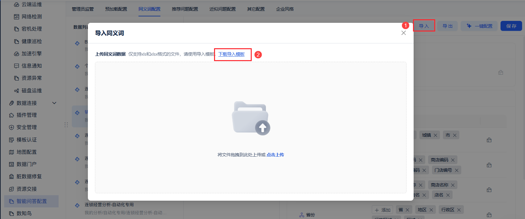Open 资源异常 in the sidebar
This screenshot has height=219, width=525.
(28, 78)
